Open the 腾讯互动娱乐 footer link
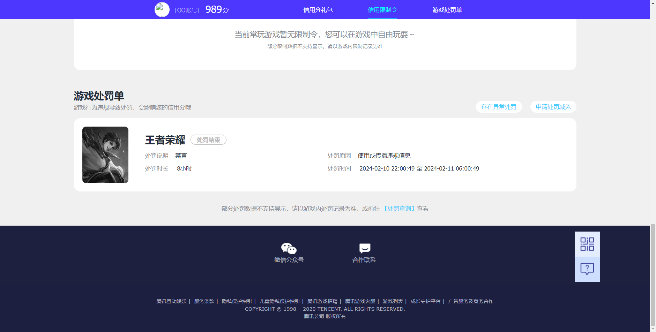656x332 pixels. pos(171,301)
